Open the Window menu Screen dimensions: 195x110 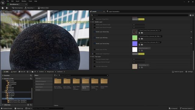coord(24,1)
